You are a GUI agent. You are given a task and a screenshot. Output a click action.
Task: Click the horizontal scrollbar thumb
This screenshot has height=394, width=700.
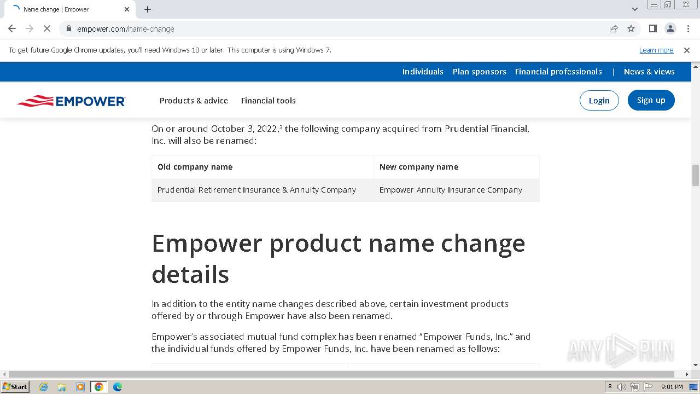click(342, 374)
